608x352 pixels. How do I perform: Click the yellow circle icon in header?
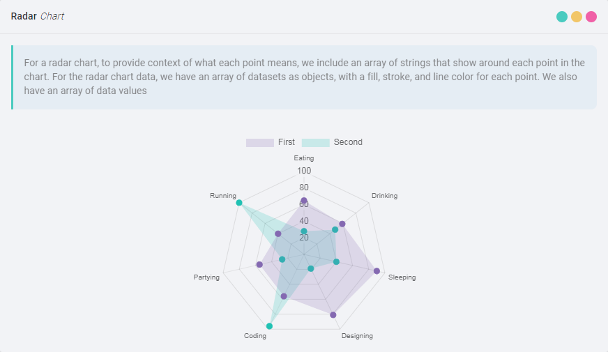[x=577, y=17]
